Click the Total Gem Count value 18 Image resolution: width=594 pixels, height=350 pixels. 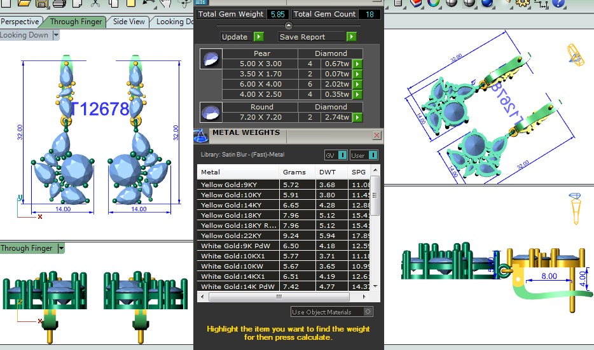tap(370, 15)
